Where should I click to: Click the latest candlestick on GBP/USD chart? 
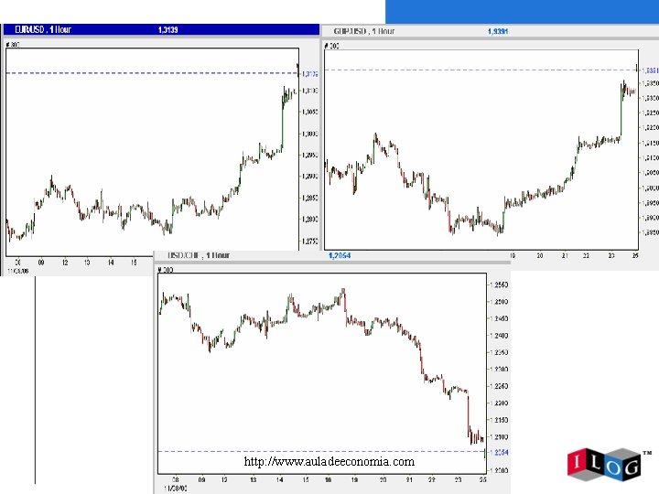637,68
